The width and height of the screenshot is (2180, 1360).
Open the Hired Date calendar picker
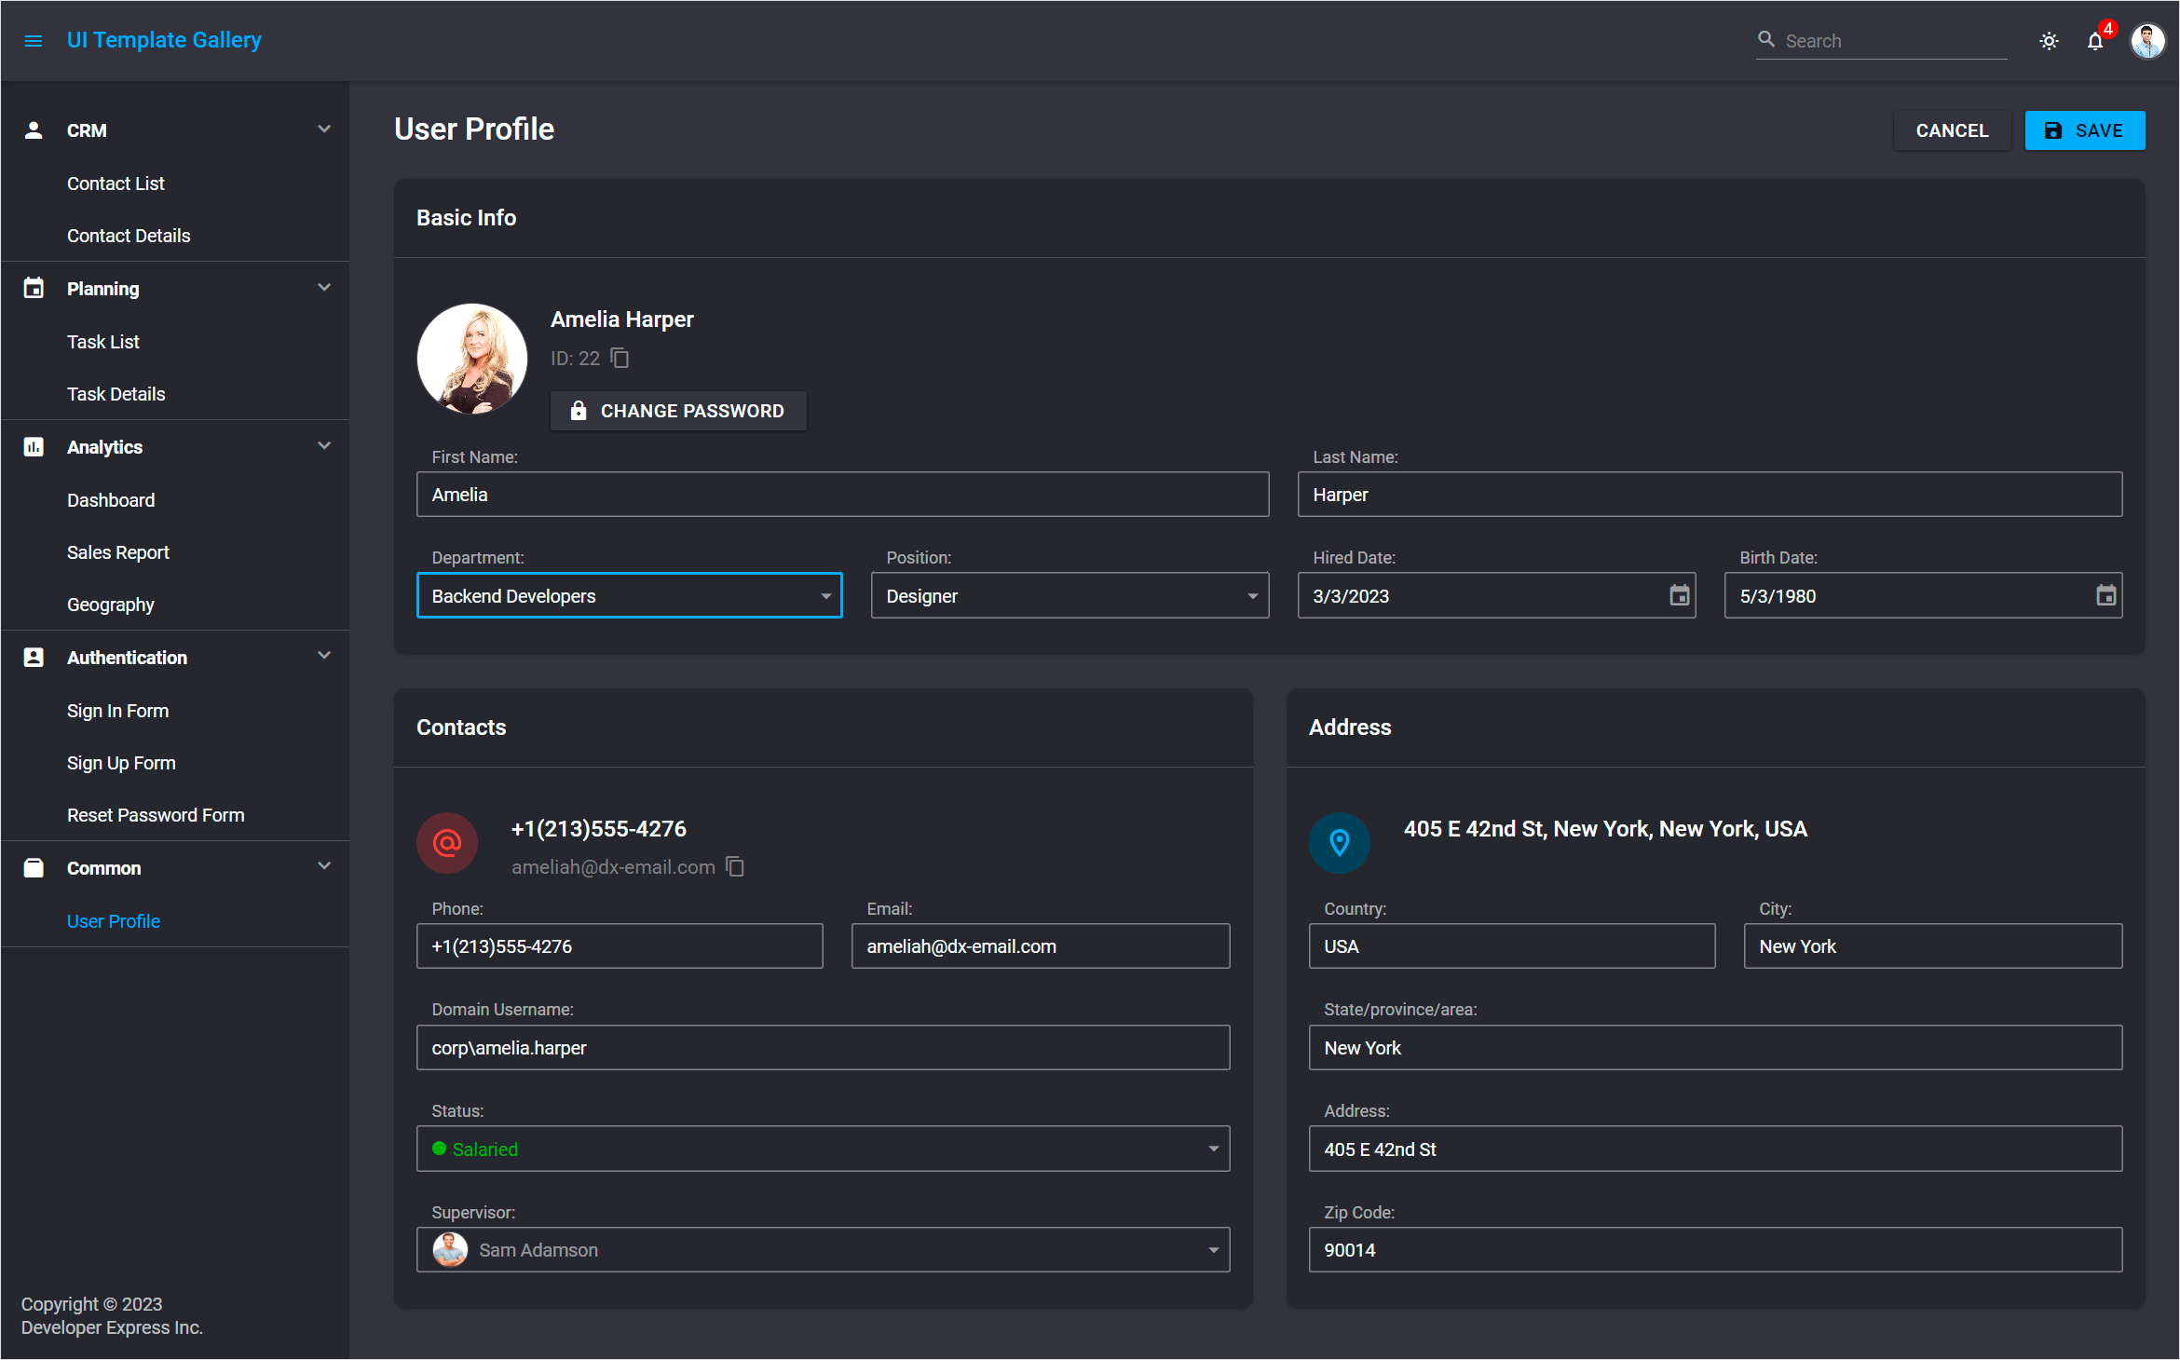[x=1679, y=595]
